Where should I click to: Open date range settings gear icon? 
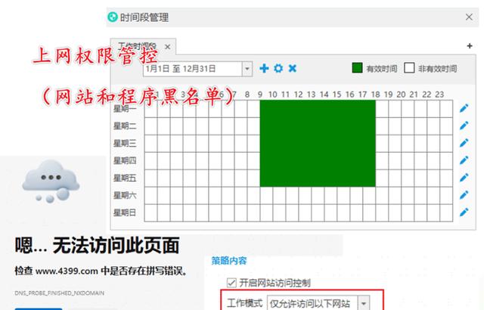(278, 68)
